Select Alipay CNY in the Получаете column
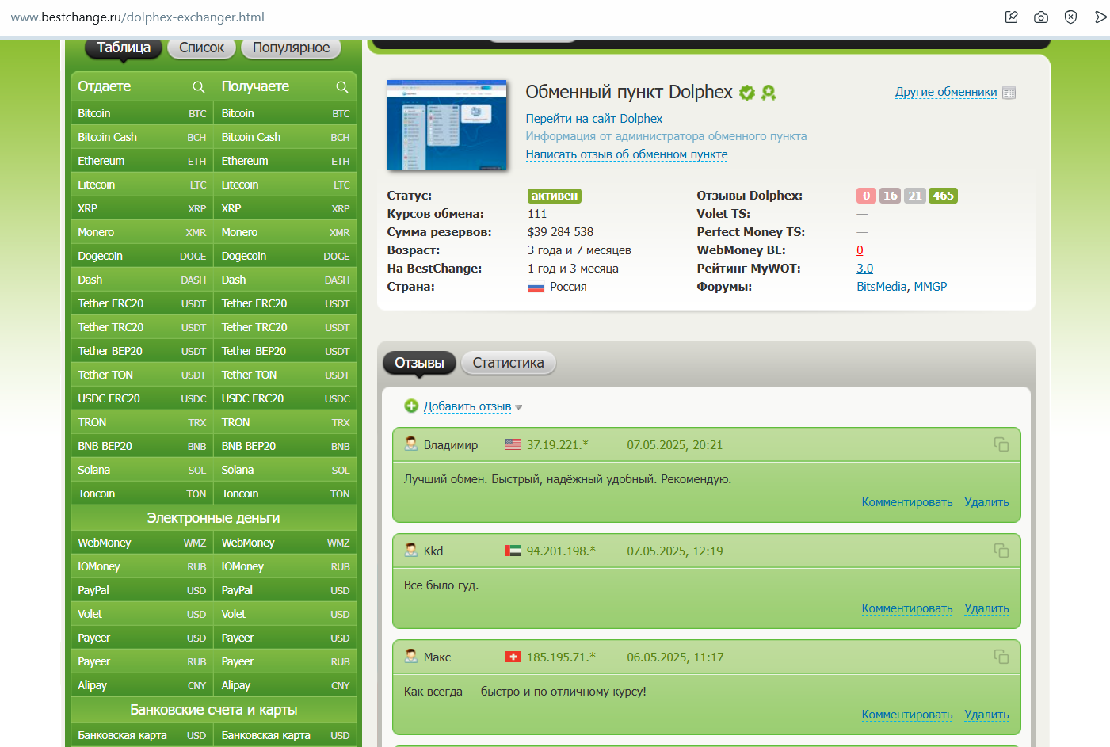This screenshot has height=747, width=1110. click(285, 685)
